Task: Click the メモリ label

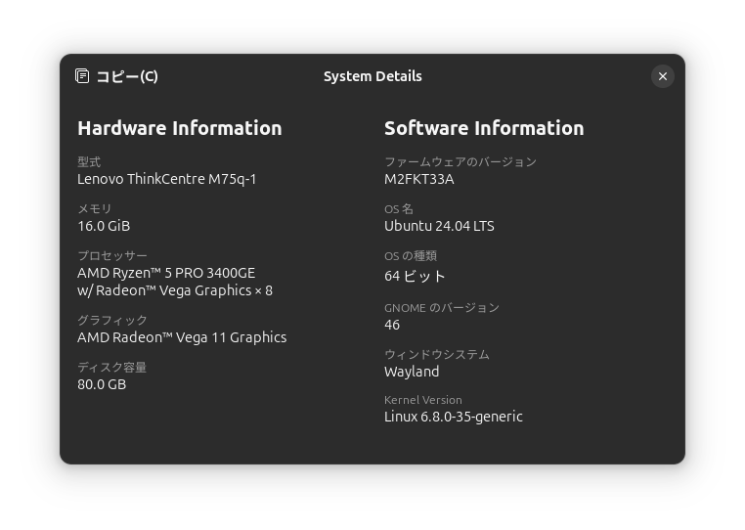Action: [x=95, y=208]
